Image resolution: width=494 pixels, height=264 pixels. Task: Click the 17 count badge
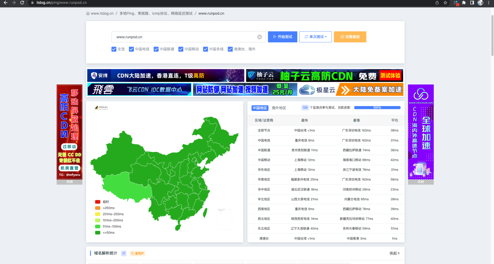tap(124, 253)
